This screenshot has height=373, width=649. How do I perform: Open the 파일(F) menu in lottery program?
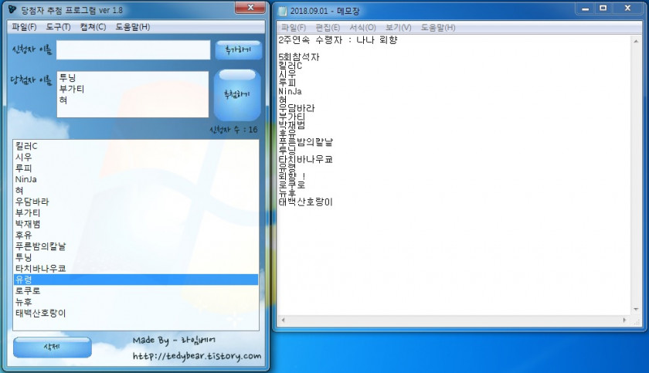pyautogui.click(x=24, y=27)
